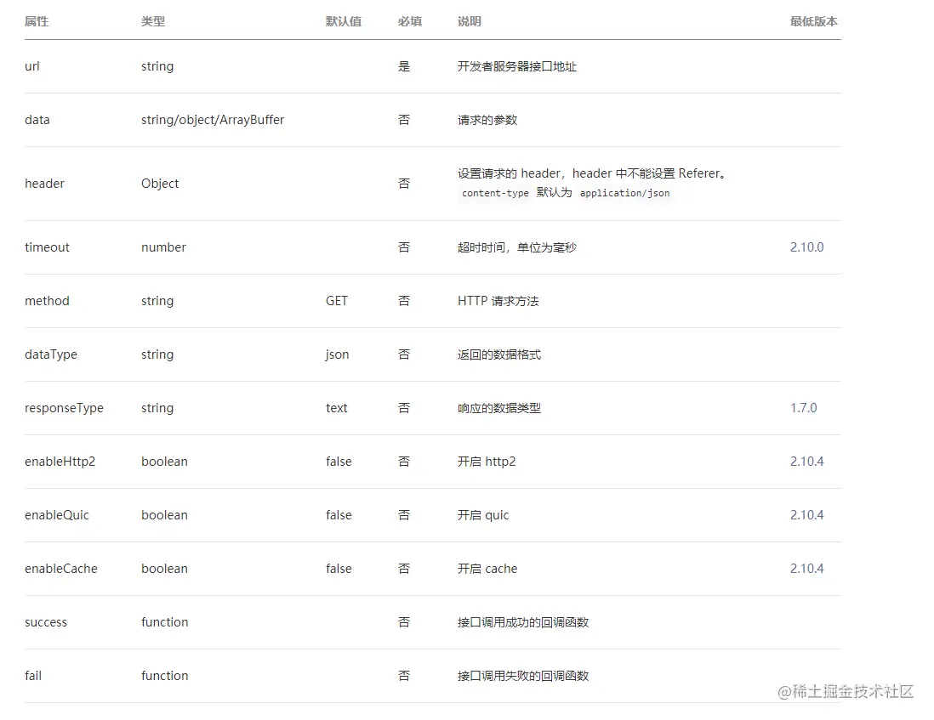
Task: Click the 2.10.4 link beside enableCache
Action: click(x=806, y=569)
